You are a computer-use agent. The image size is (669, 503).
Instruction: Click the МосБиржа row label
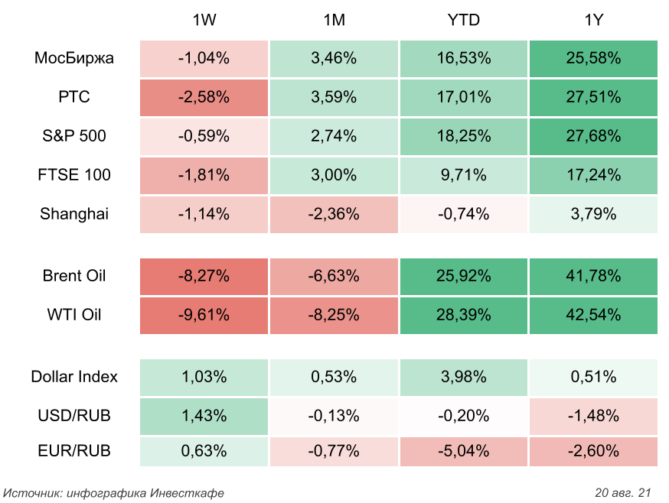(x=74, y=58)
